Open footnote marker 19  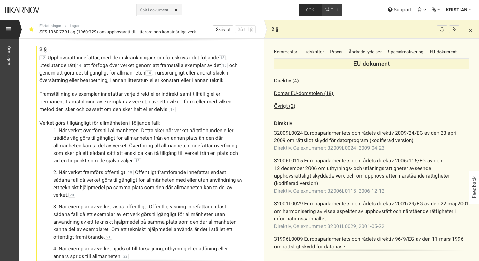[130, 172]
